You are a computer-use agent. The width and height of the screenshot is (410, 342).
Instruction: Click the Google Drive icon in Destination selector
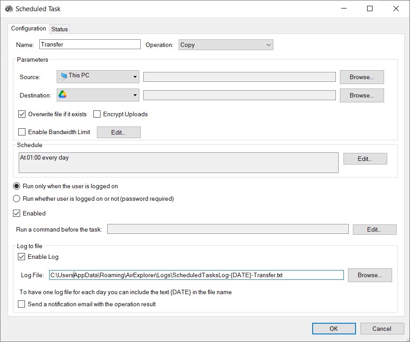pos(63,95)
